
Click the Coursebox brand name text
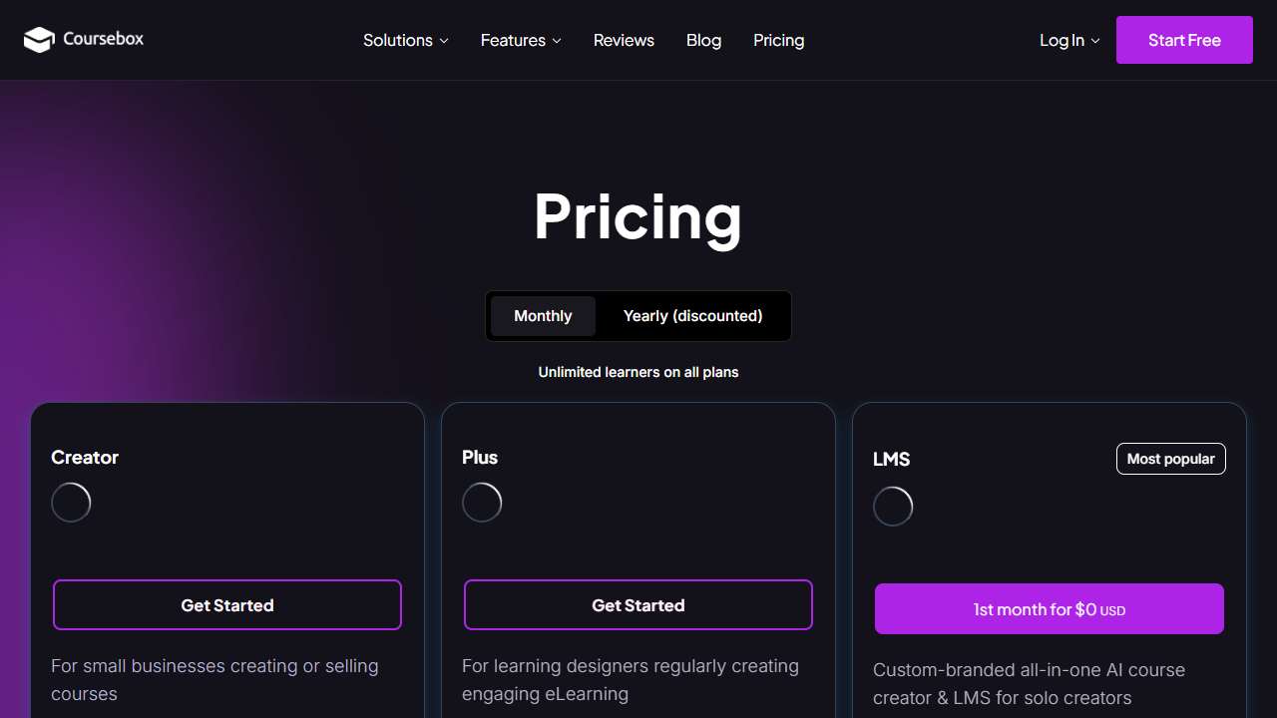click(102, 40)
